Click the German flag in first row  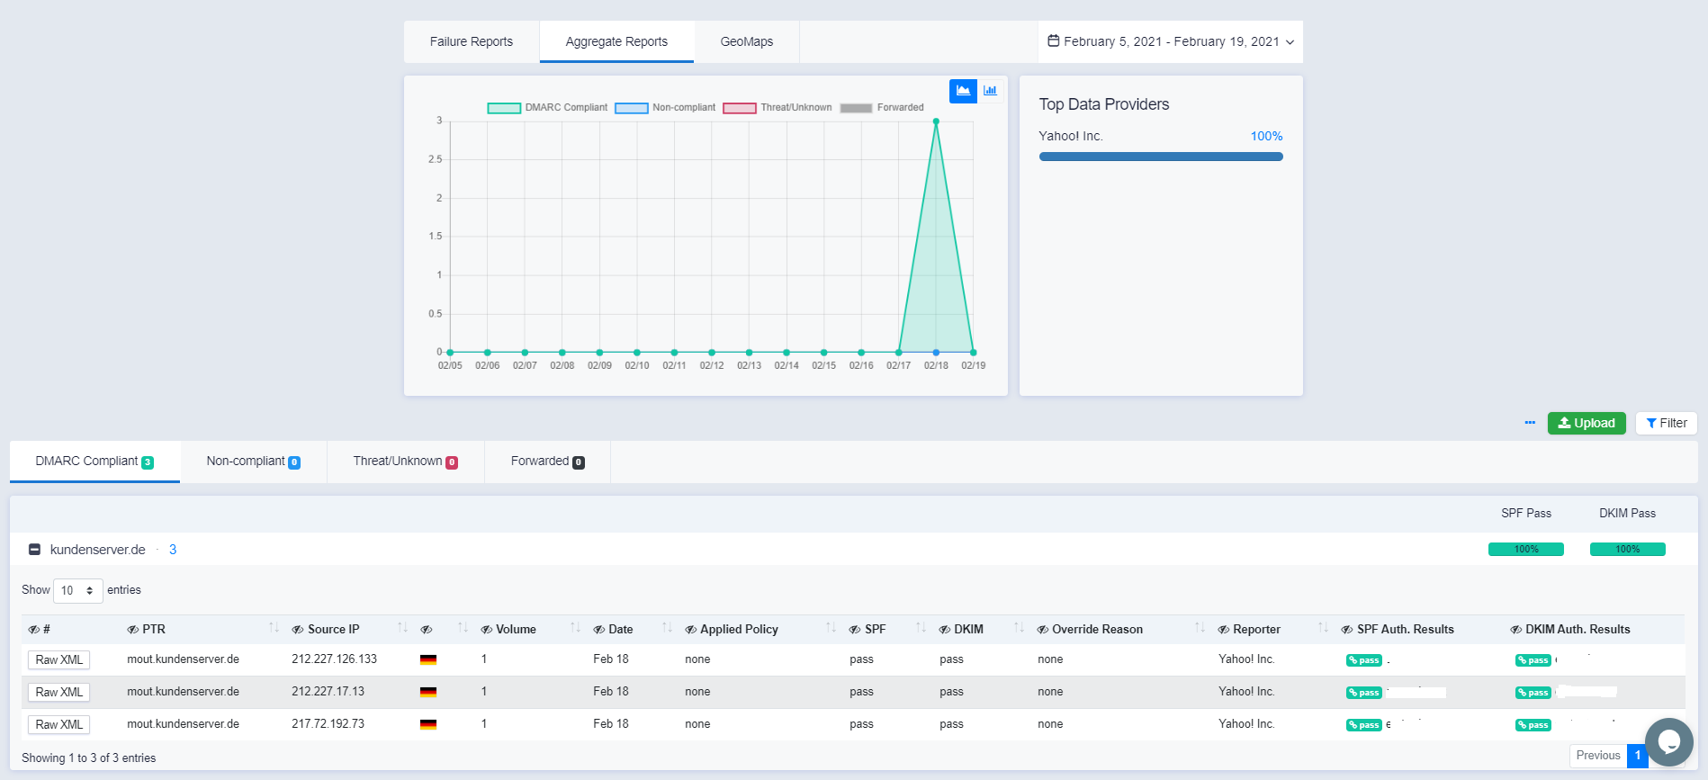(x=428, y=660)
